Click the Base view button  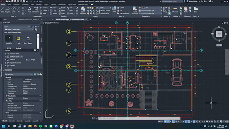click(196, 10)
